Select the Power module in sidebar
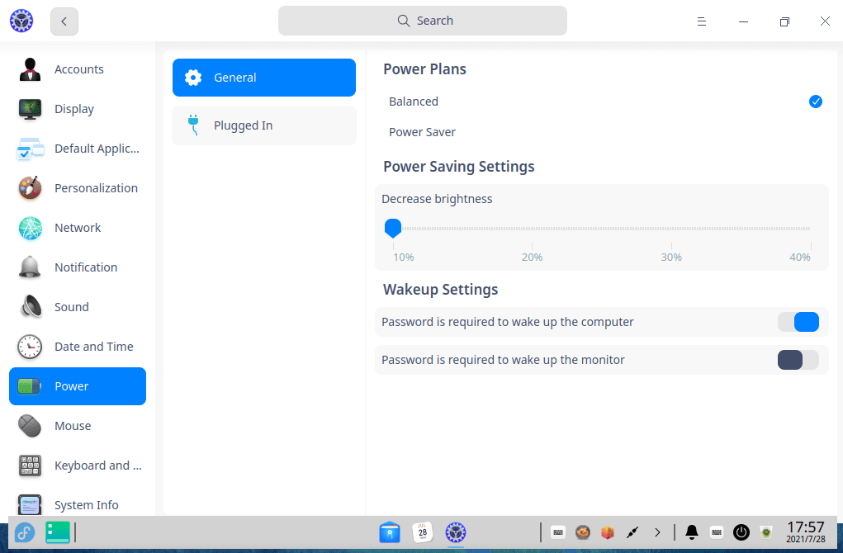This screenshot has width=843, height=553. (x=78, y=386)
